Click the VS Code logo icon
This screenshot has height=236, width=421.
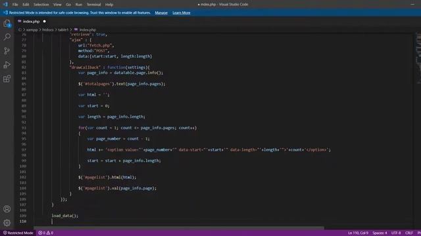pyautogui.click(x=5, y=5)
